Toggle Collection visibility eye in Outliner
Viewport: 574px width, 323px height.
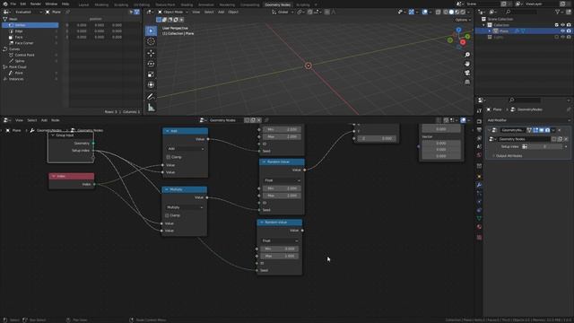point(562,25)
